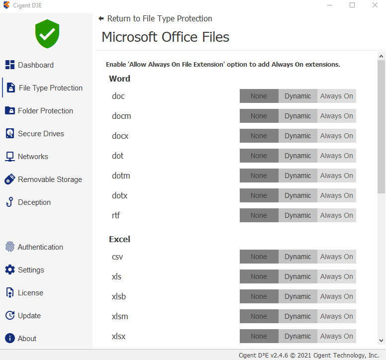Viewport: 386px width, 360px height.
Task: Return to File Type Protection link
Action: click(x=160, y=19)
